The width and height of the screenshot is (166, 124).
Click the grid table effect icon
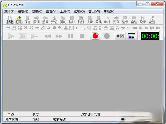coord(66,28)
